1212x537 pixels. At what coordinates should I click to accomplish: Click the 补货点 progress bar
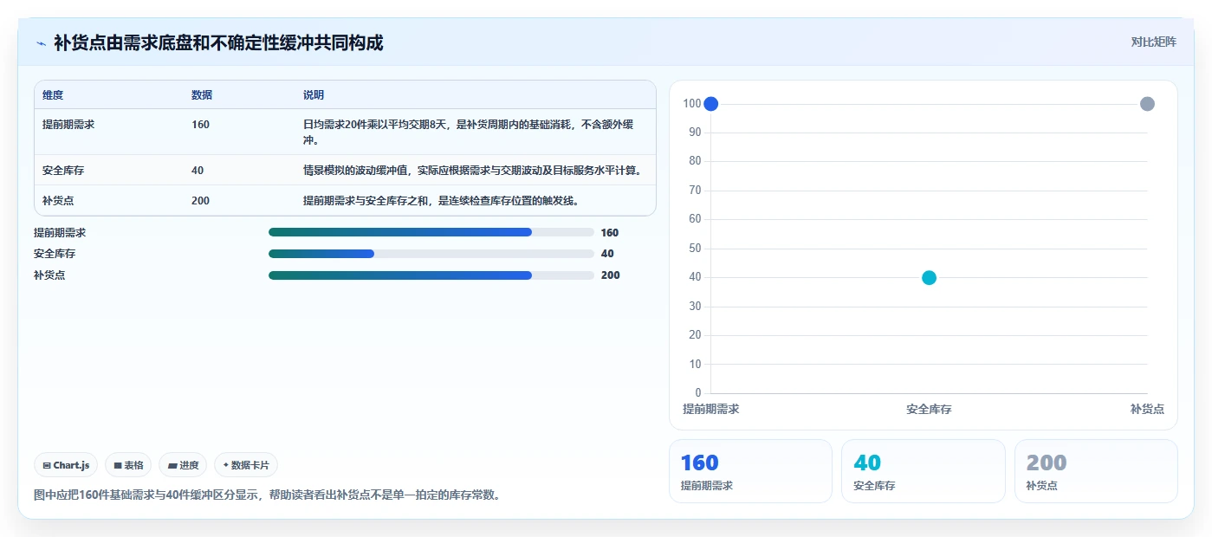pos(431,275)
